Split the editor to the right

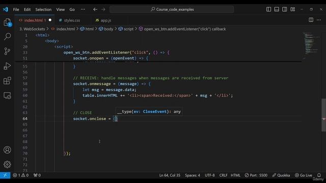(x=311, y=20)
